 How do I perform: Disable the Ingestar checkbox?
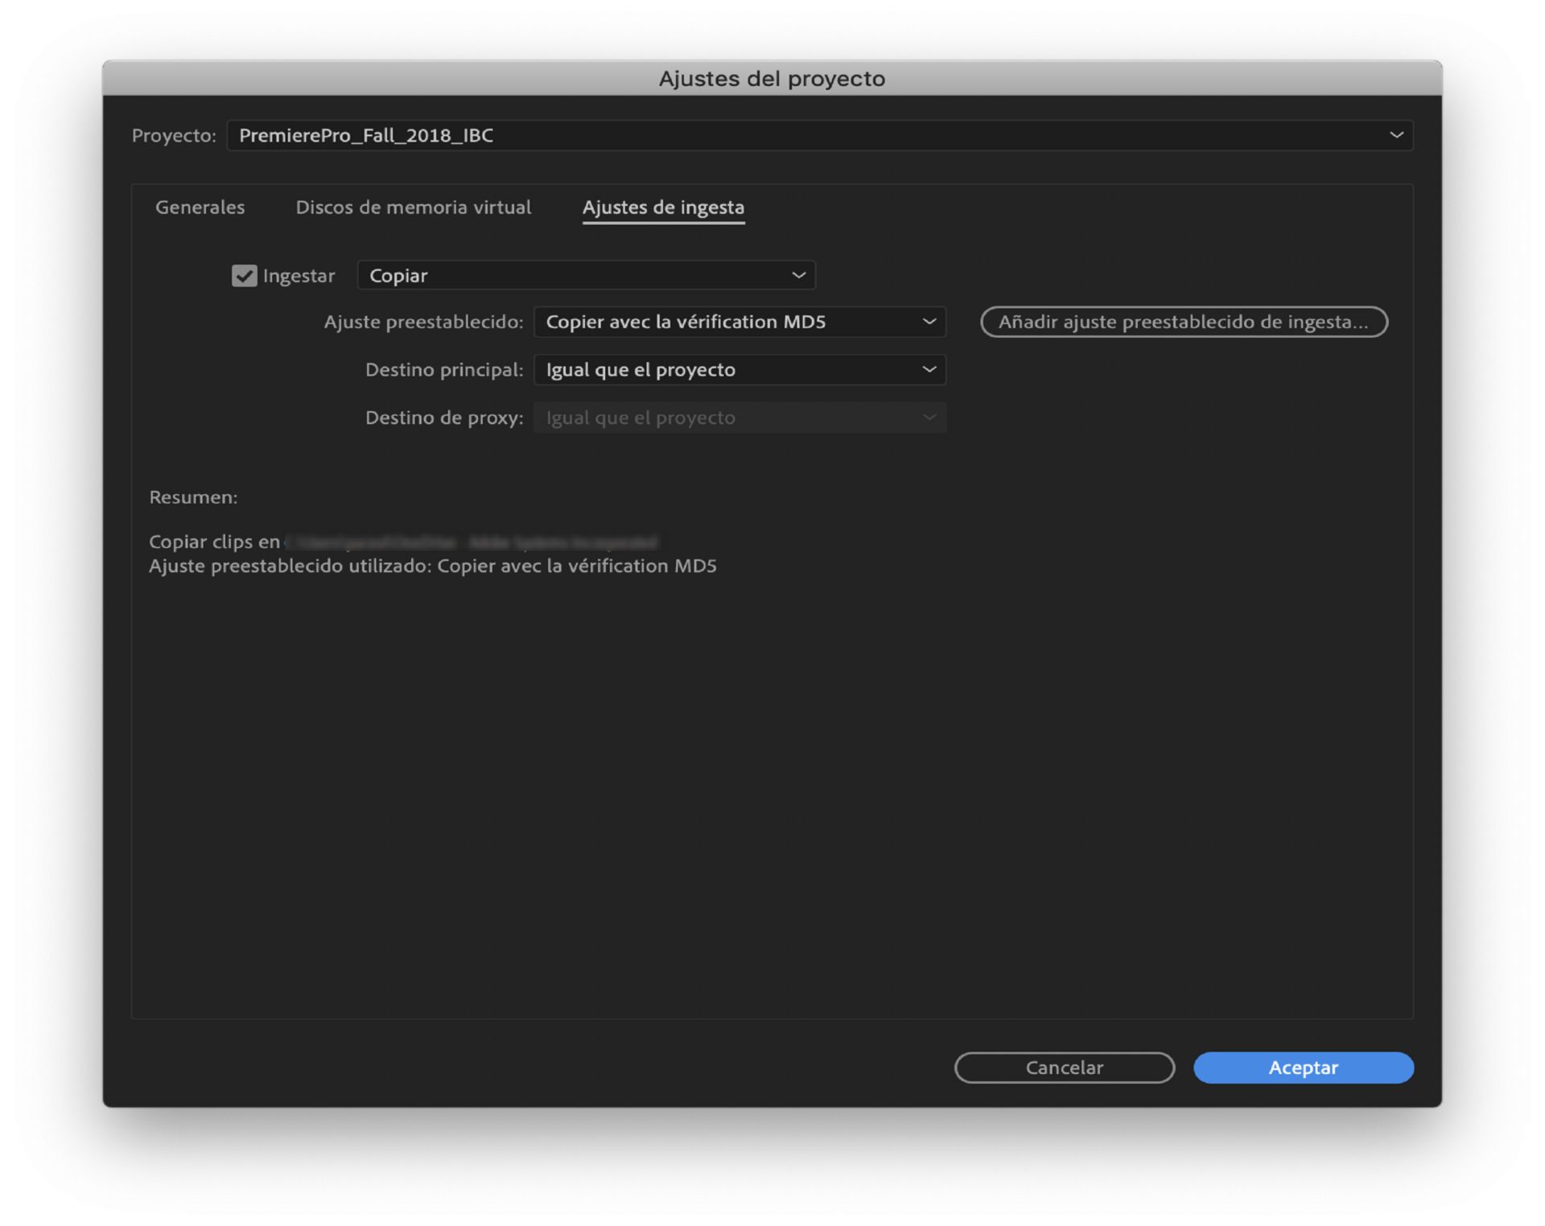245,275
